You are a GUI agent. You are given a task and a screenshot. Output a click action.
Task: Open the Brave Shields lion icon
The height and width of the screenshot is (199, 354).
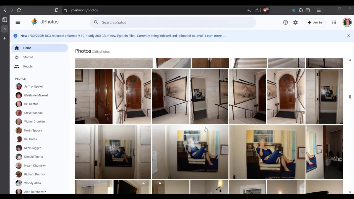coord(265,10)
